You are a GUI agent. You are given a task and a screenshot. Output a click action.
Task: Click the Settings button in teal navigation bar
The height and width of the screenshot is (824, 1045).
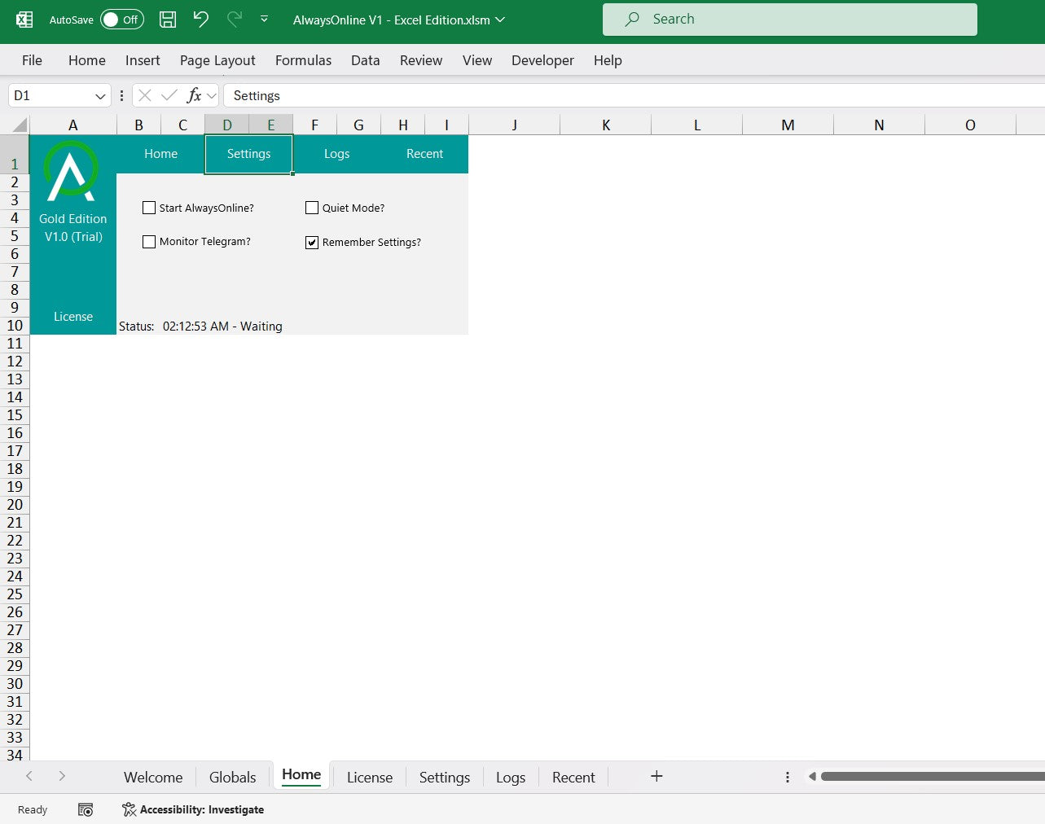[x=248, y=154]
